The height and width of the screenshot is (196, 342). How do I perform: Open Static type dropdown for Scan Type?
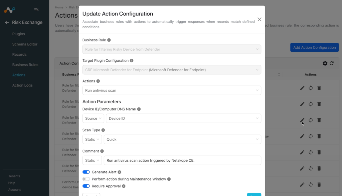(x=92, y=139)
